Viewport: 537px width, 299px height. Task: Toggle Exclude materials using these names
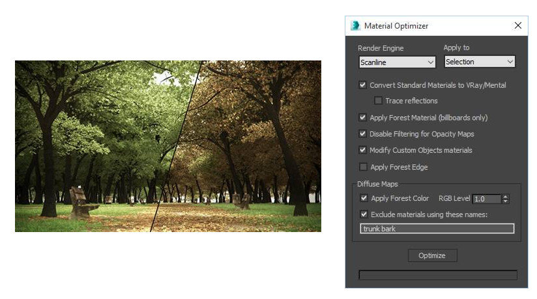coord(364,214)
